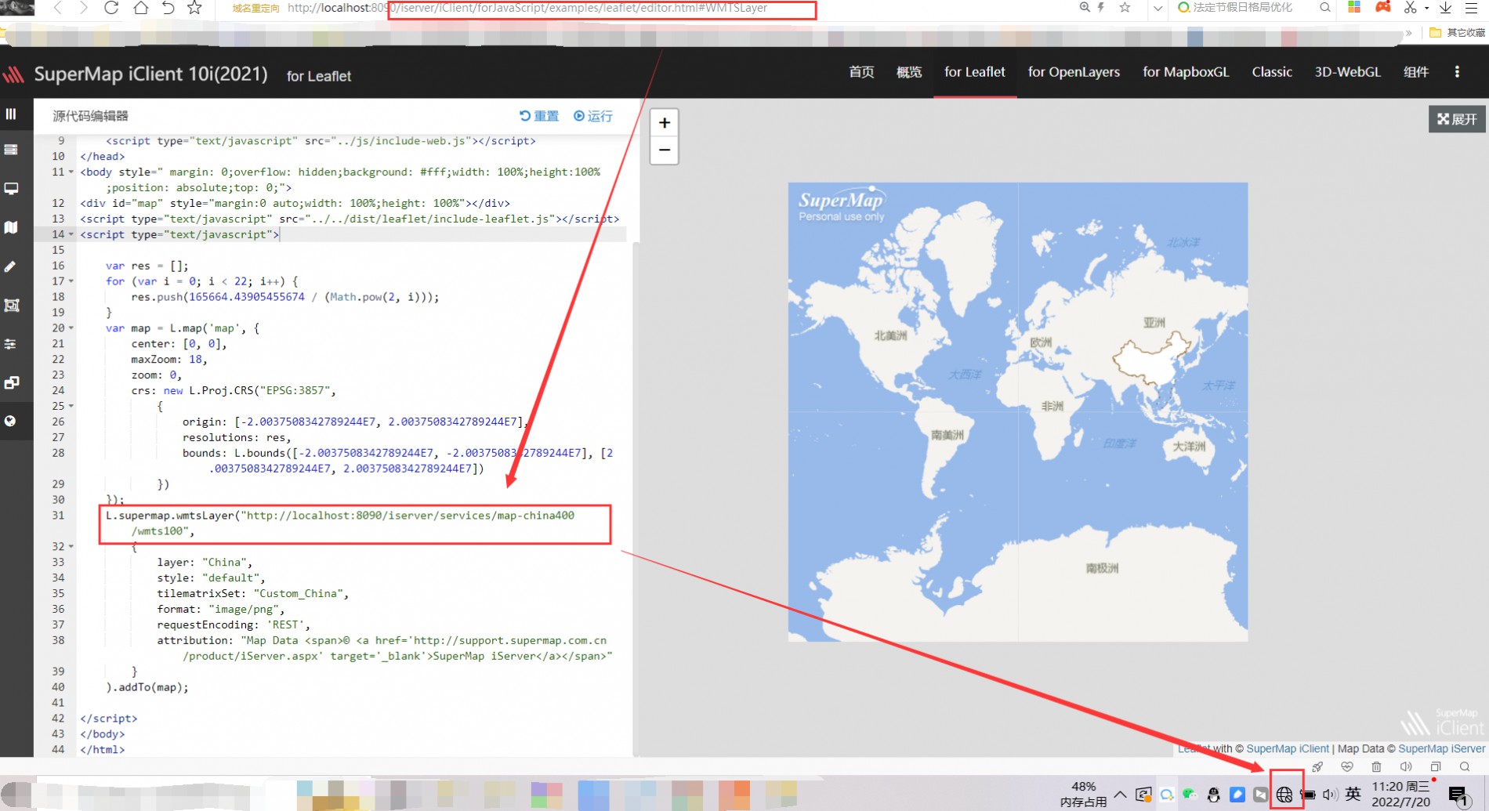
Task: Collapse the code fold at line 17
Action: (71, 281)
